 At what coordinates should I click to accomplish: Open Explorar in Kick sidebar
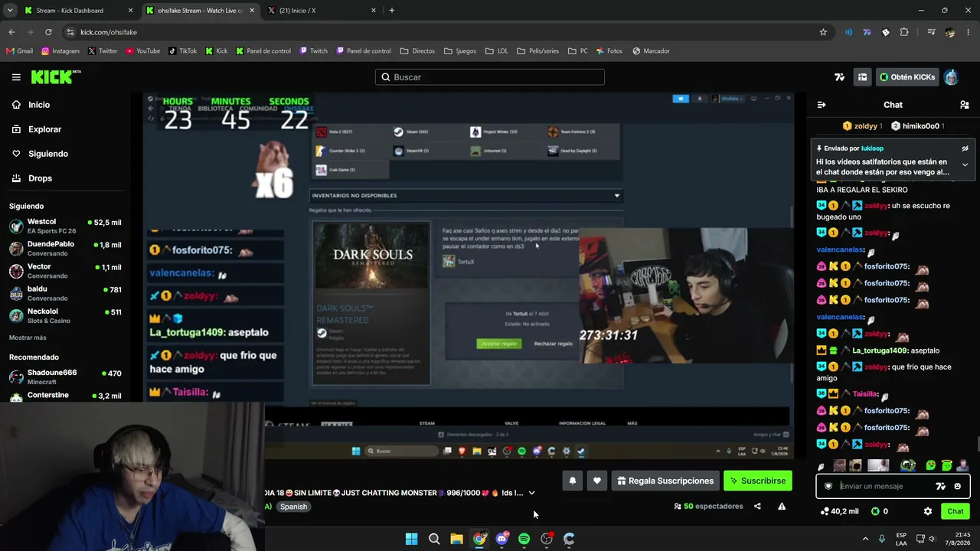(44, 129)
